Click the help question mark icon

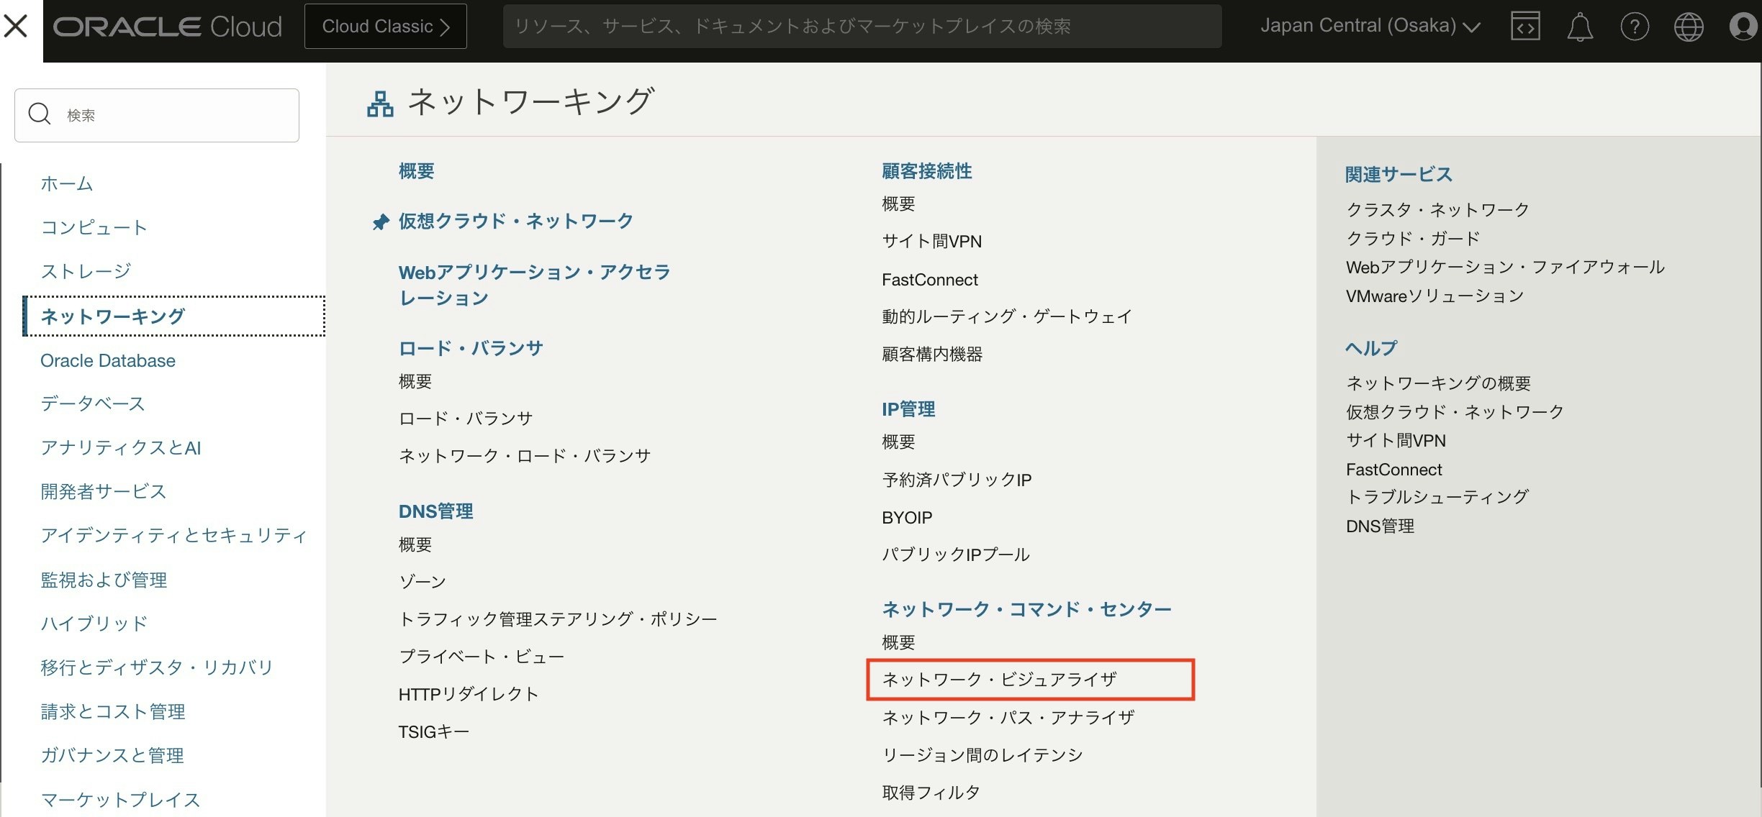(x=1634, y=27)
